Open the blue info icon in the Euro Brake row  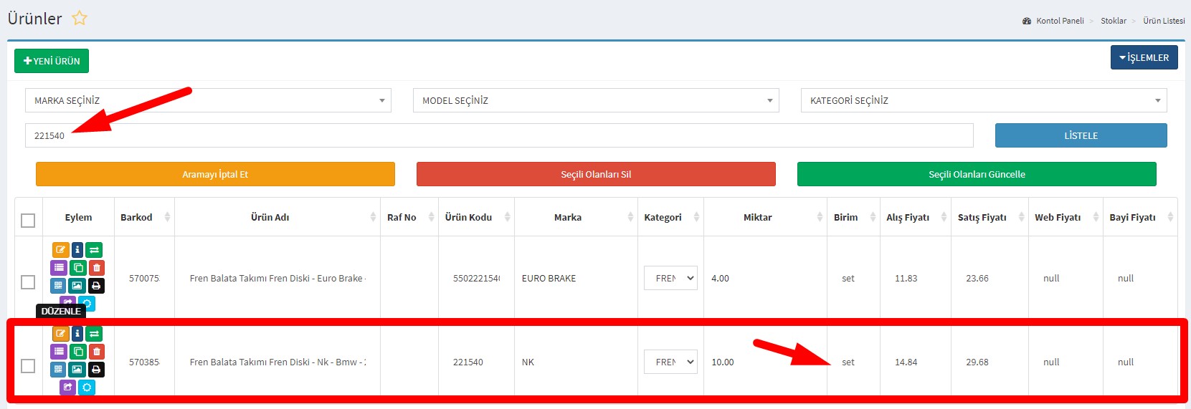pos(77,250)
